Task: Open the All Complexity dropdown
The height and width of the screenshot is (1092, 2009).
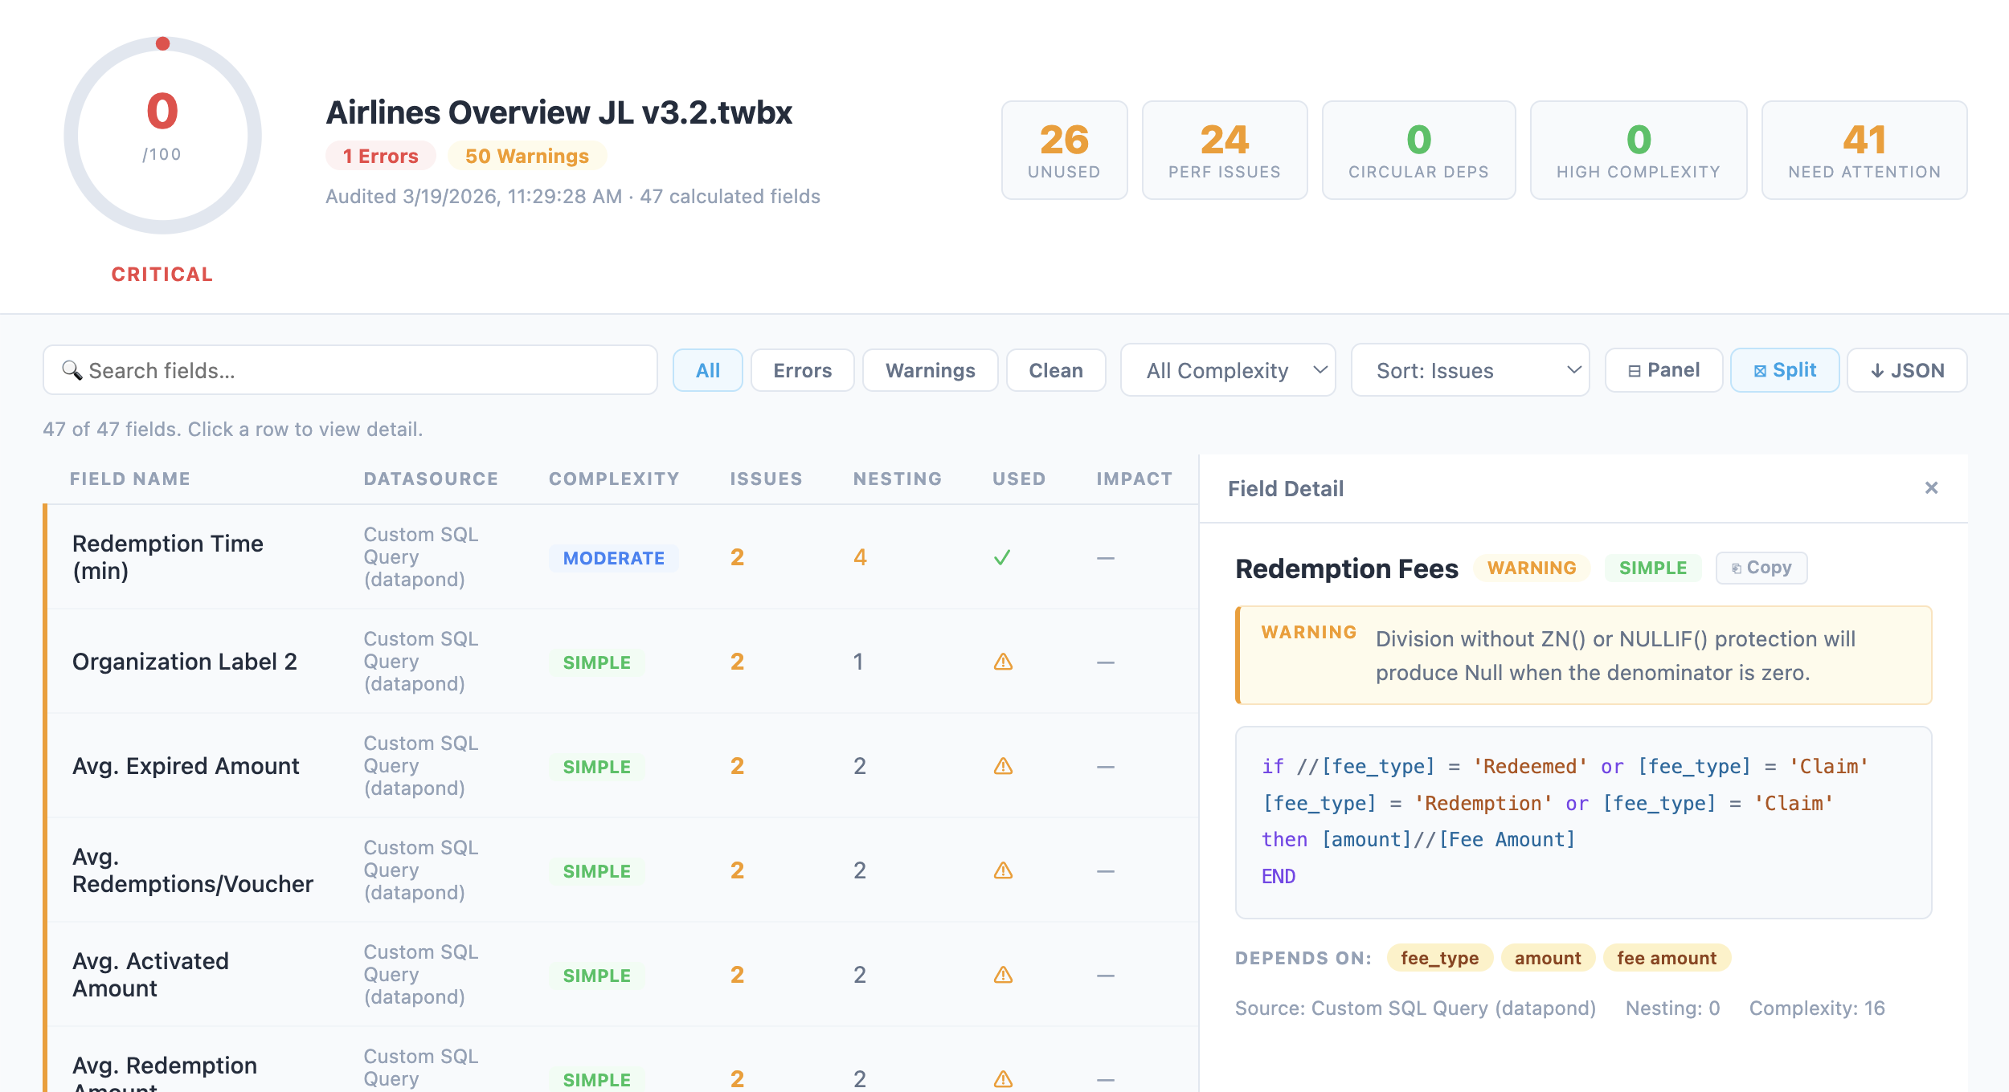Action: pos(1228,370)
